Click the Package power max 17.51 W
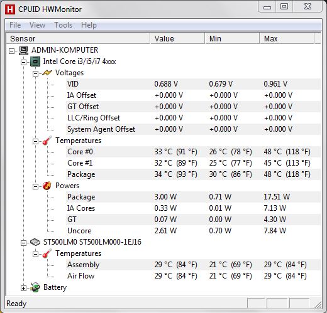Image resolution: width=327 pixels, height=313 pixels. point(277,197)
